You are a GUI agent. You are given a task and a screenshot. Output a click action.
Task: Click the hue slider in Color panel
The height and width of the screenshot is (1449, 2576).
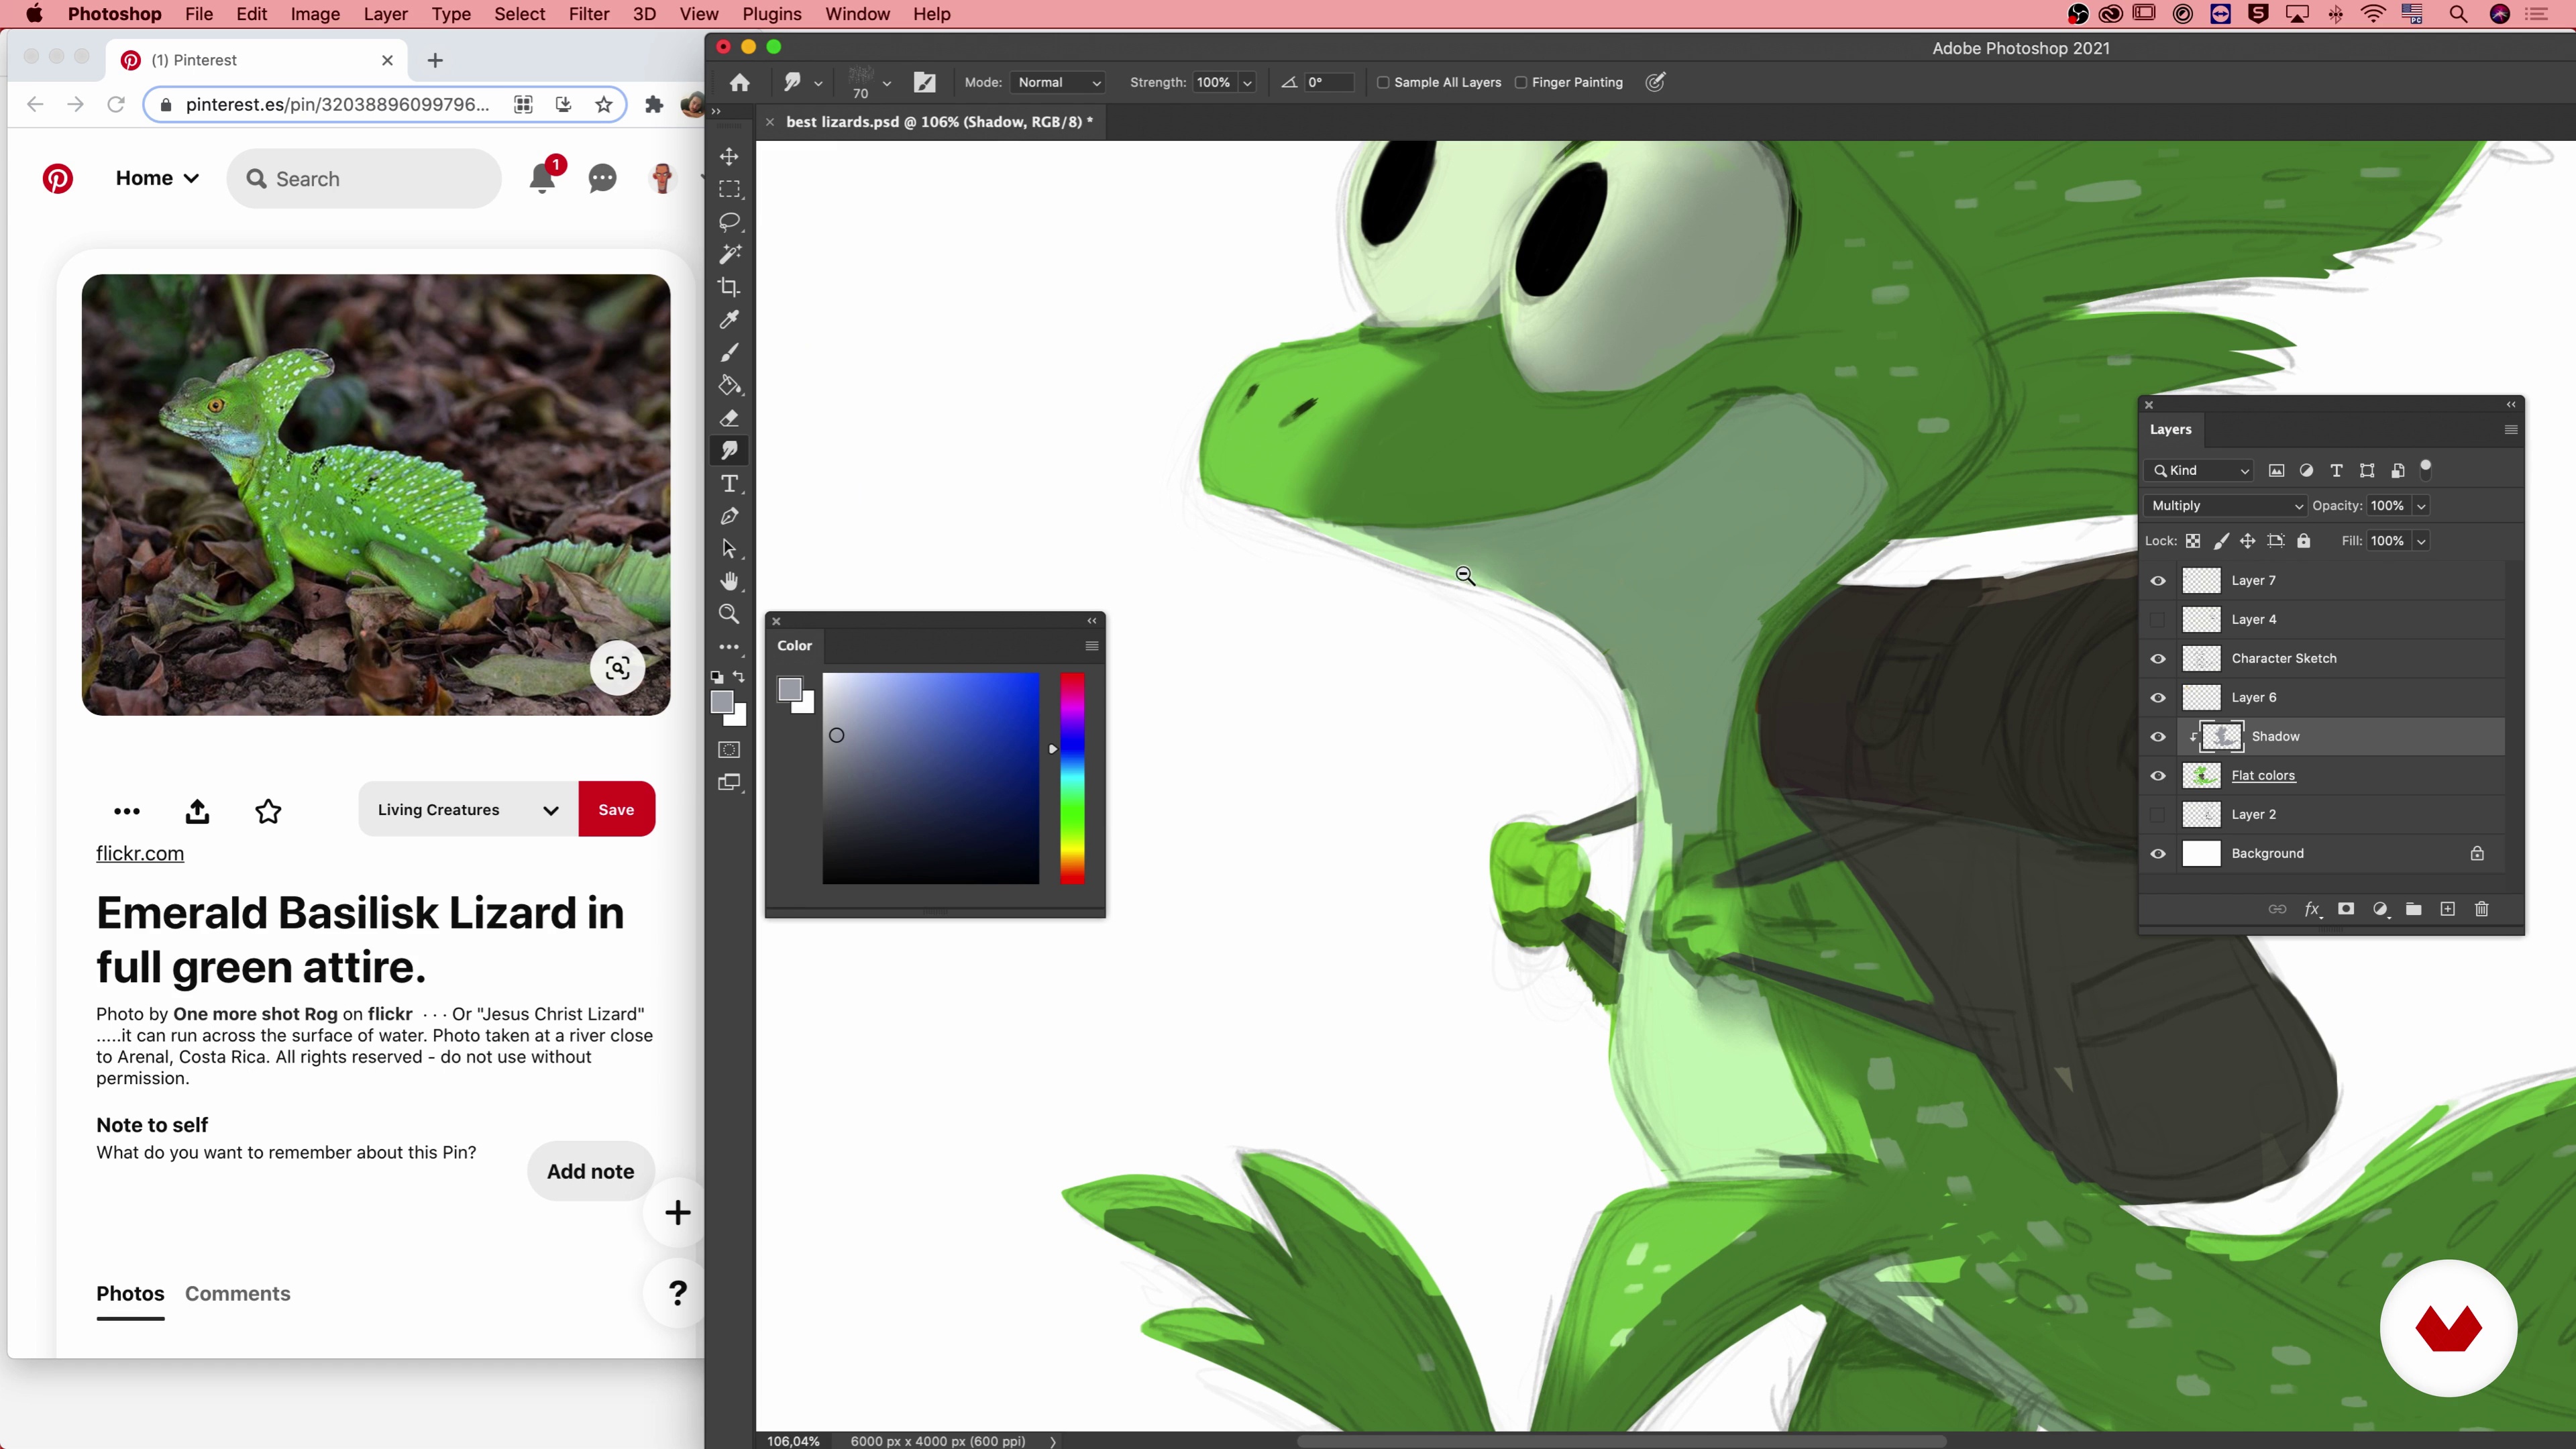[1072, 779]
